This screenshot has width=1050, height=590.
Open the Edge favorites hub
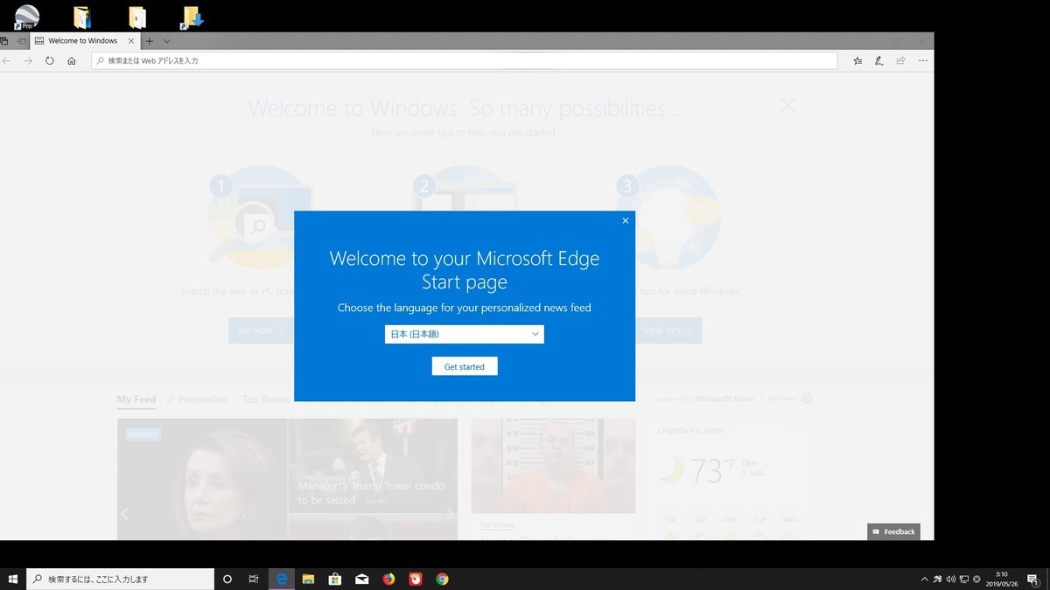tap(857, 61)
